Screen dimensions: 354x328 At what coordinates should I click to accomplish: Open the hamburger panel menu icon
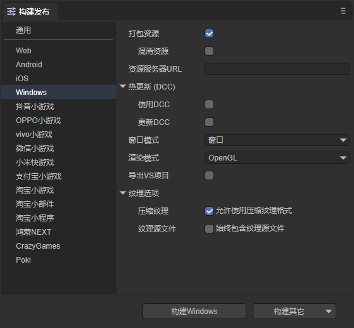click(x=343, y=11)
